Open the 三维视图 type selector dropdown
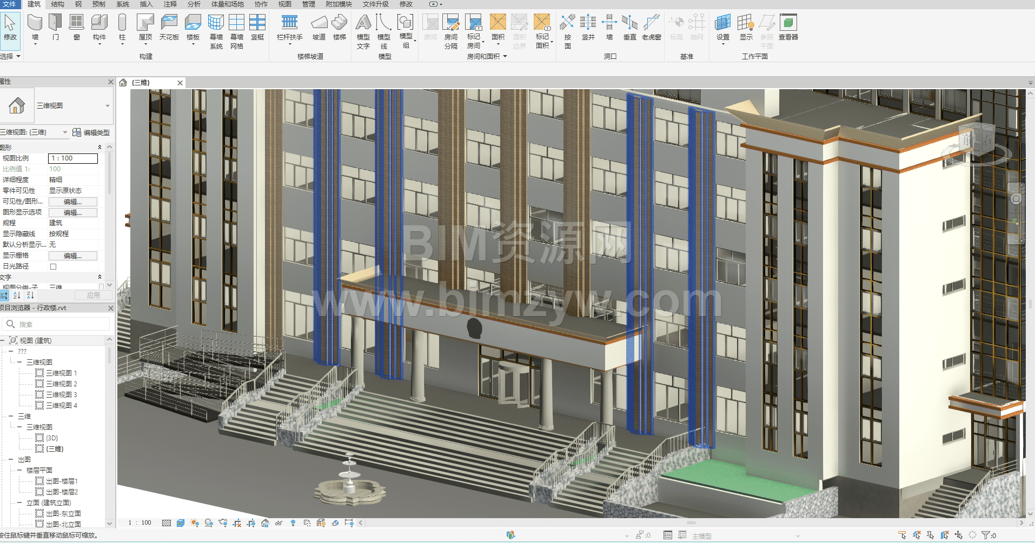1035x543 pixels. tap(108, 106)
